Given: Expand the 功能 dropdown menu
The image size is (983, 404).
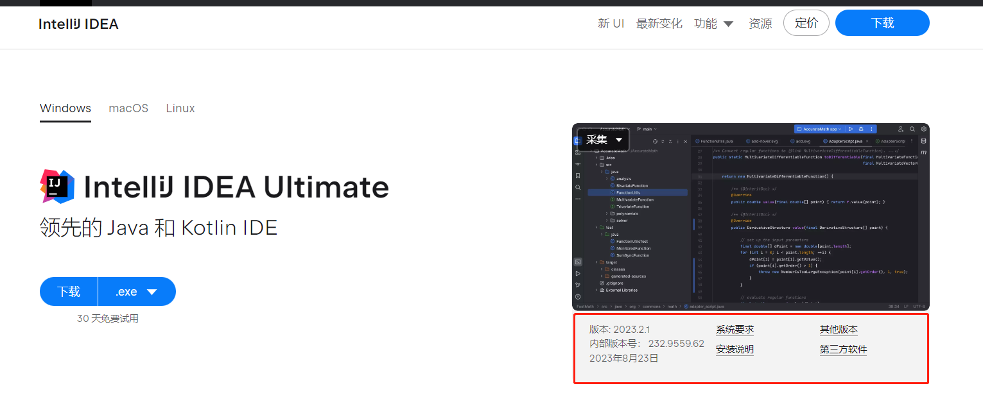Looking at the screenshot, I should pyautogui.click(x=713, y=24).
